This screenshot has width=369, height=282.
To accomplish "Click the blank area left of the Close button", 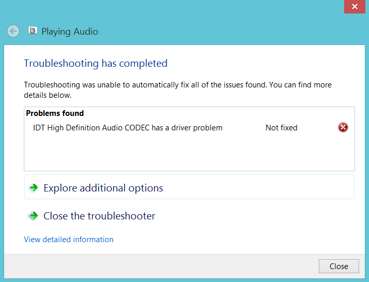I will click(207, 266).
